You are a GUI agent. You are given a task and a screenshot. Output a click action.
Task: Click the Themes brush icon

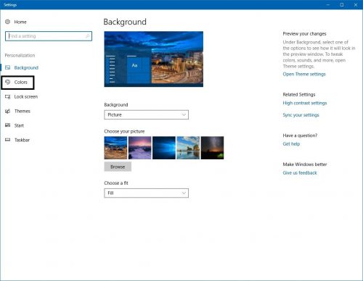tap(8, 111)
